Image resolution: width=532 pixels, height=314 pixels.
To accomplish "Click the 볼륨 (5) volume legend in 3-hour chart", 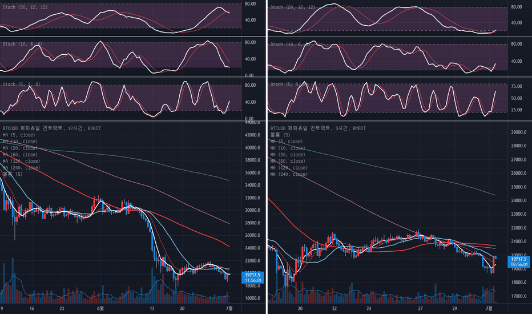I will pos(279,135).
